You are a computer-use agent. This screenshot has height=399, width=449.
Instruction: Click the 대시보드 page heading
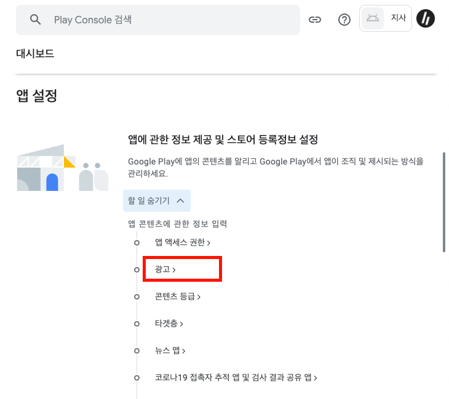(35, 53)
